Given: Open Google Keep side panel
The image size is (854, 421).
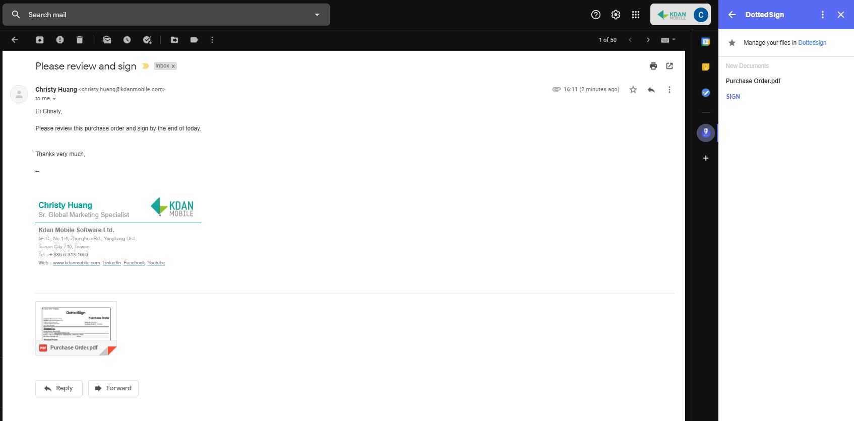Looking at the screenshot, I should [x=706, y=67].
